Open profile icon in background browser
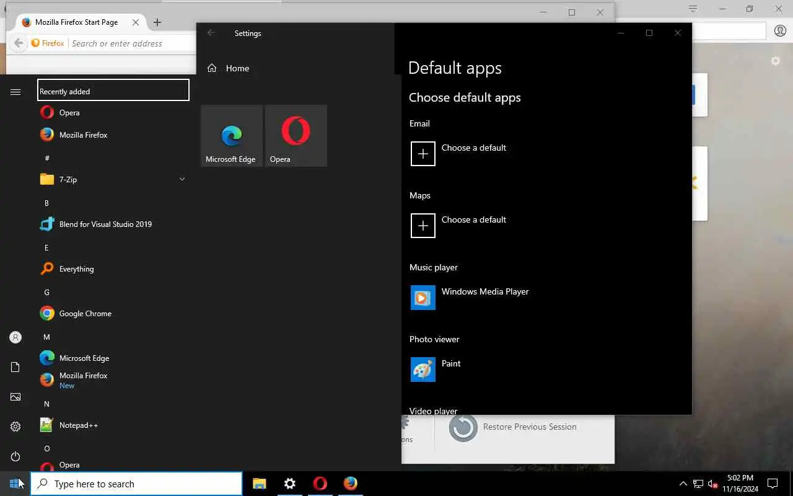 (779, 30)
